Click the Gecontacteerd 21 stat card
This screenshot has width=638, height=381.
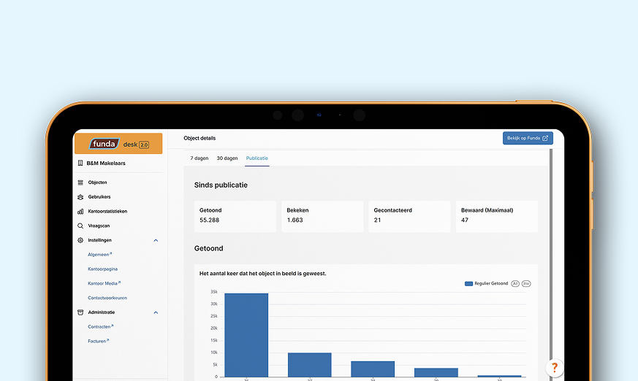point(409,217)
